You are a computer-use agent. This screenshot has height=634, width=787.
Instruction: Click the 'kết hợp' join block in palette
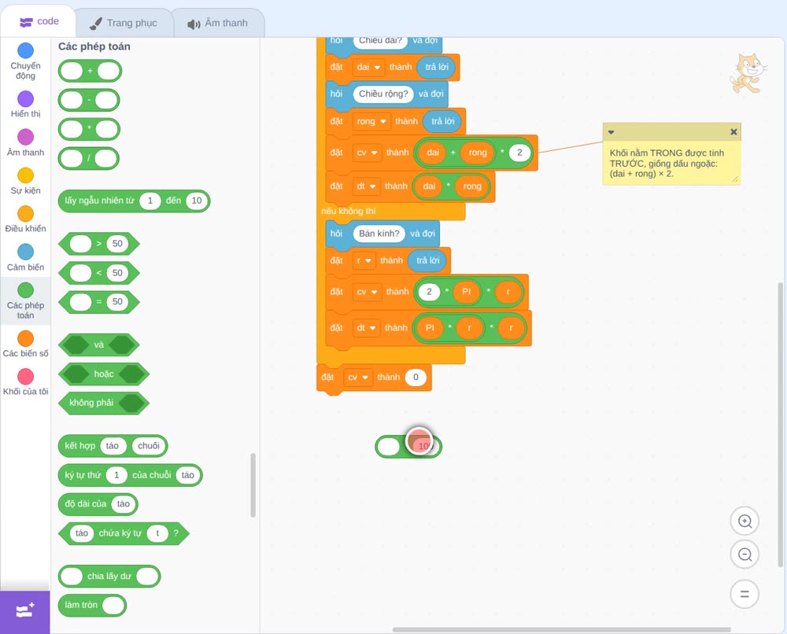[x=113, y=446]
